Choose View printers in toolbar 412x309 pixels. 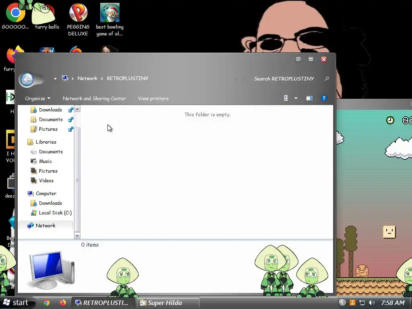(x=153, y=99)
